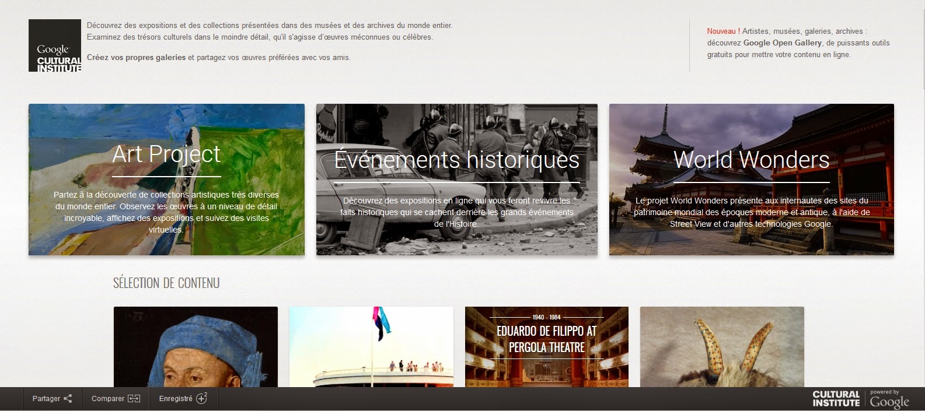Screen dimensions: 925x411
Task: Follow the Google Open Gallery link
Action: (x=783, y=43)
